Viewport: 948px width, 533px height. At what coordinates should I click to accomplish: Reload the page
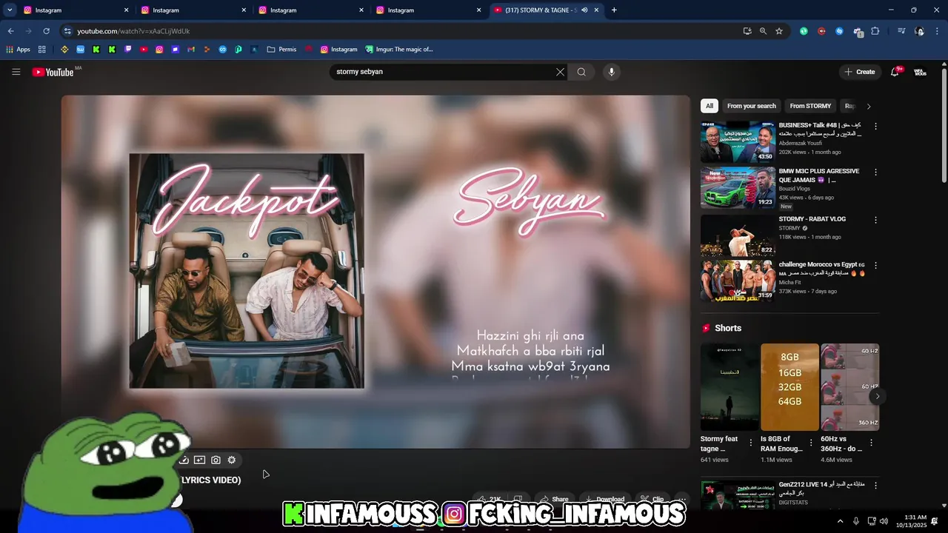coord(46,31)
